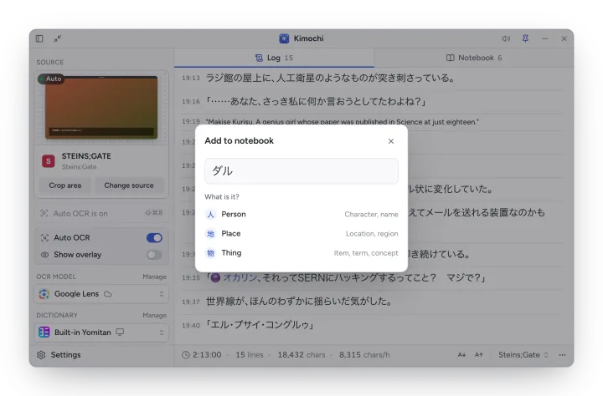The image size is (603, 396).
Task: Click the Person 人 kanji icon
Action: tap(210, 214)
